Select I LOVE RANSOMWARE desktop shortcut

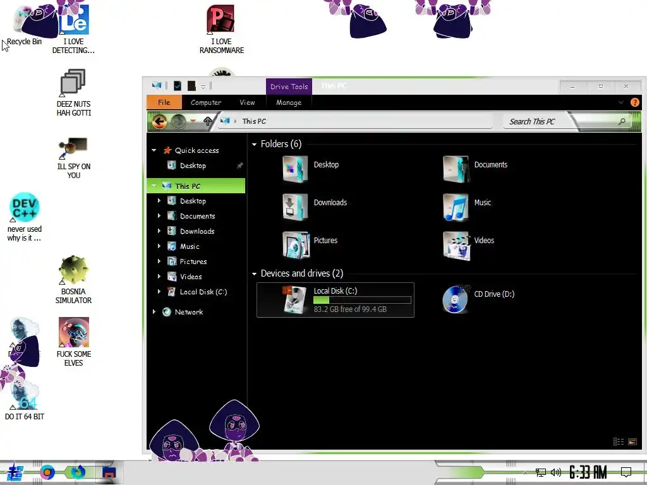coord(222,29)
